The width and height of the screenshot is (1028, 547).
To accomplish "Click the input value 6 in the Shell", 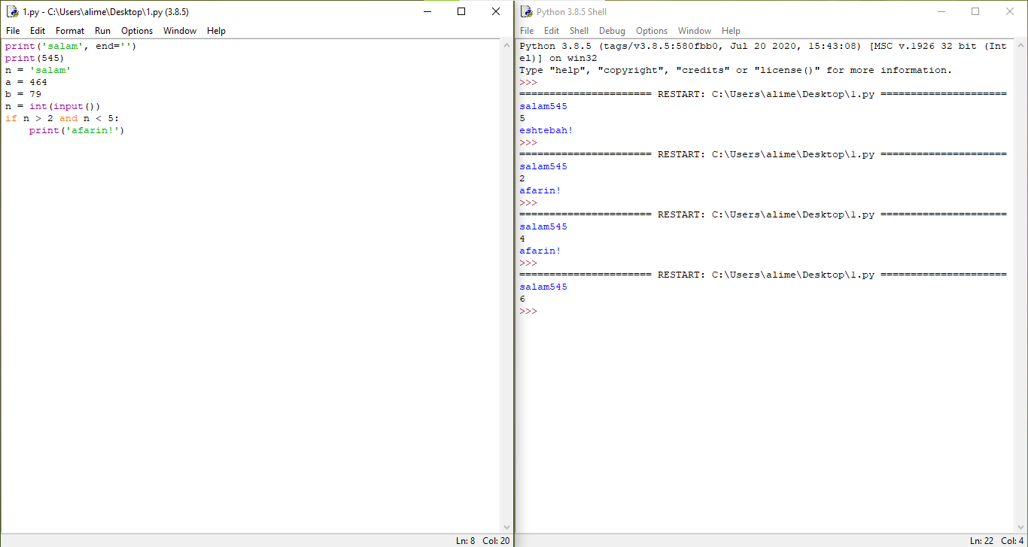I will tap(522, 299).
